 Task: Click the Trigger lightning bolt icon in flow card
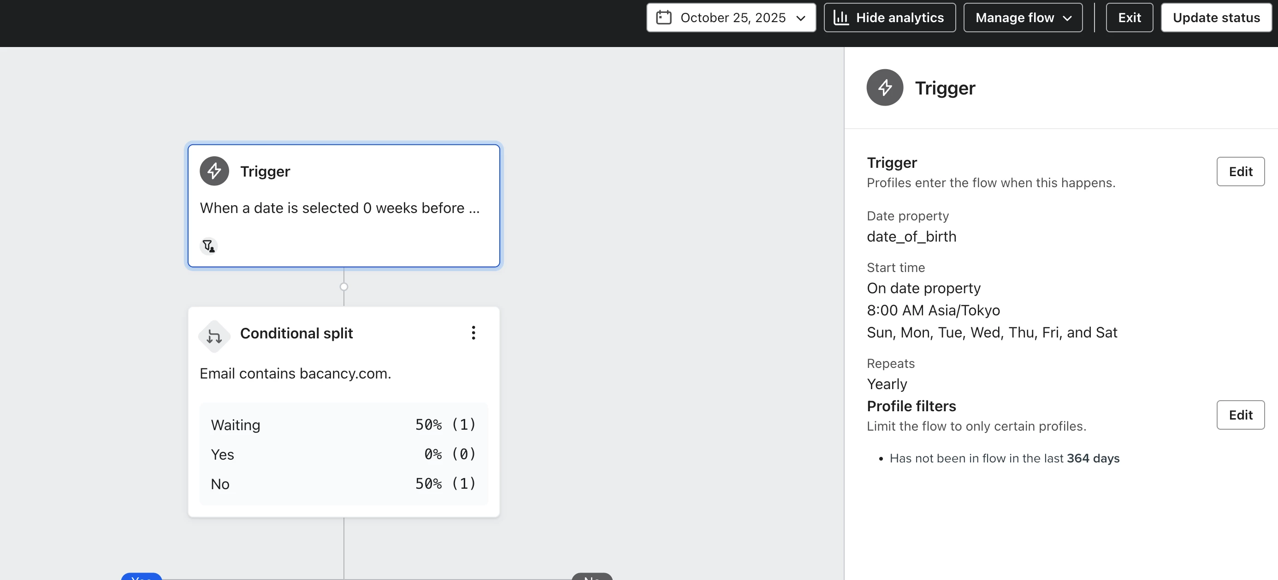214,171
